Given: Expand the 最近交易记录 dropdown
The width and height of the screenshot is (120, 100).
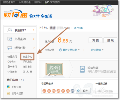Looking at the screenshot, I should click(79, 50).
